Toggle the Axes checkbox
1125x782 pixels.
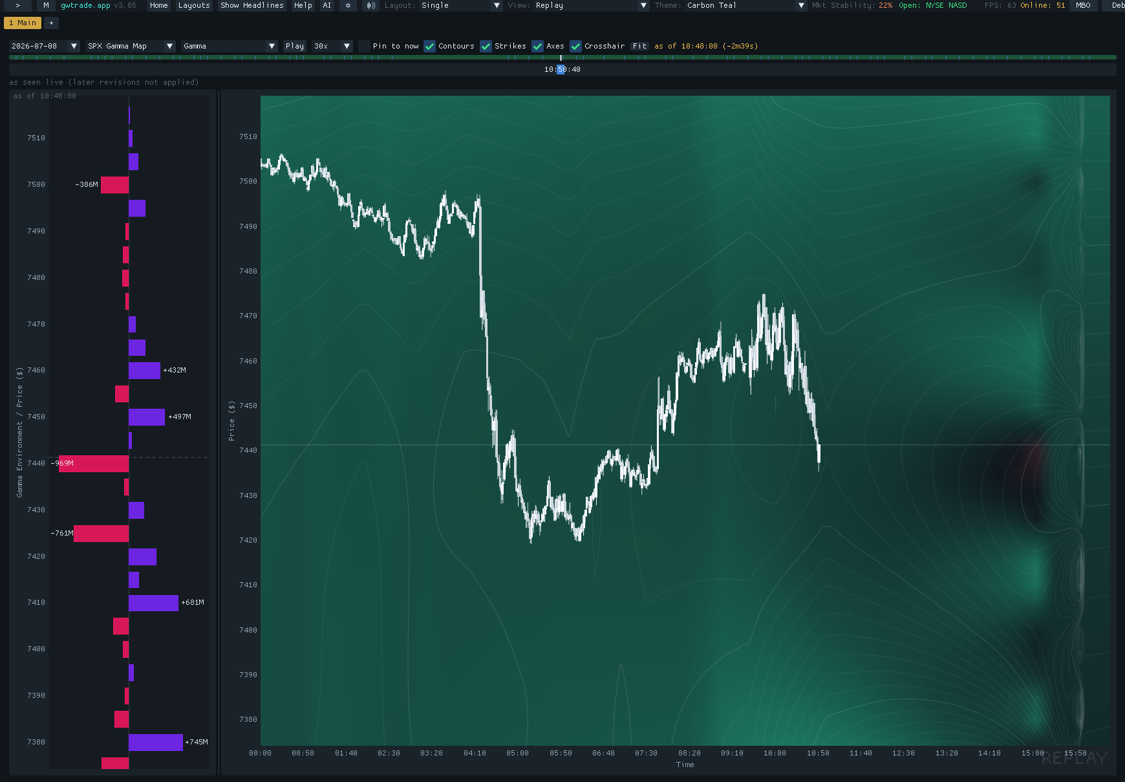point(538,46)
